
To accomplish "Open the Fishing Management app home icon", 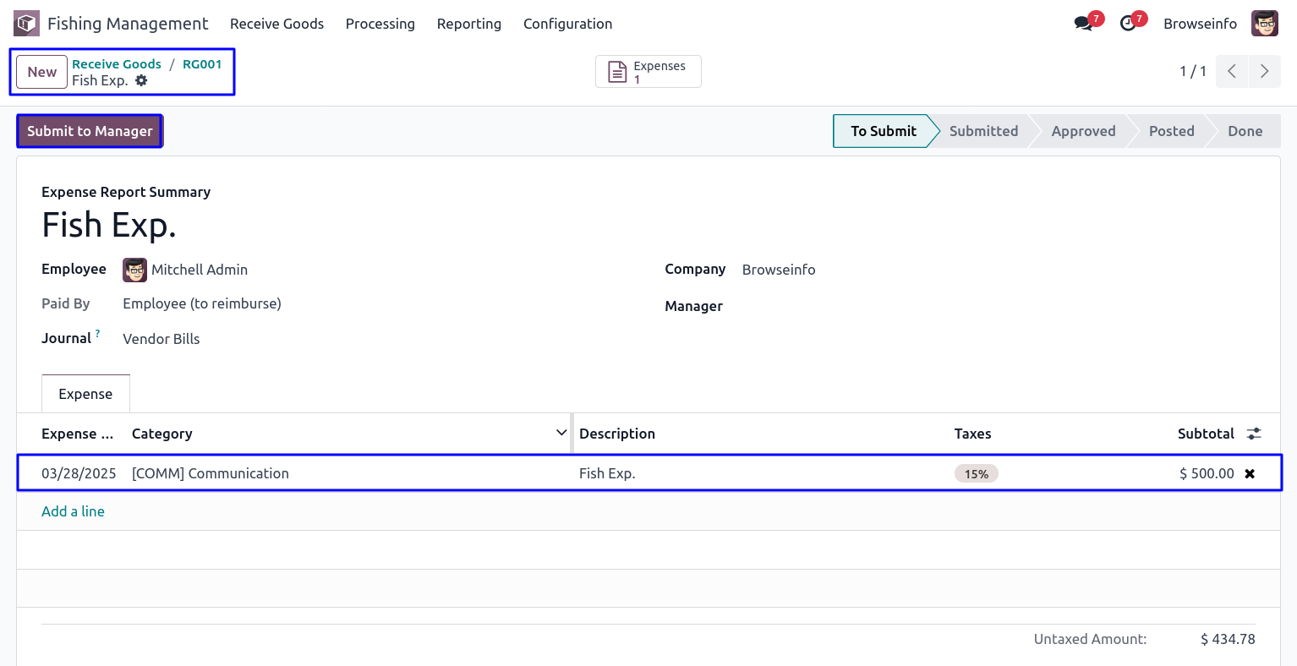I will (26, 24).
